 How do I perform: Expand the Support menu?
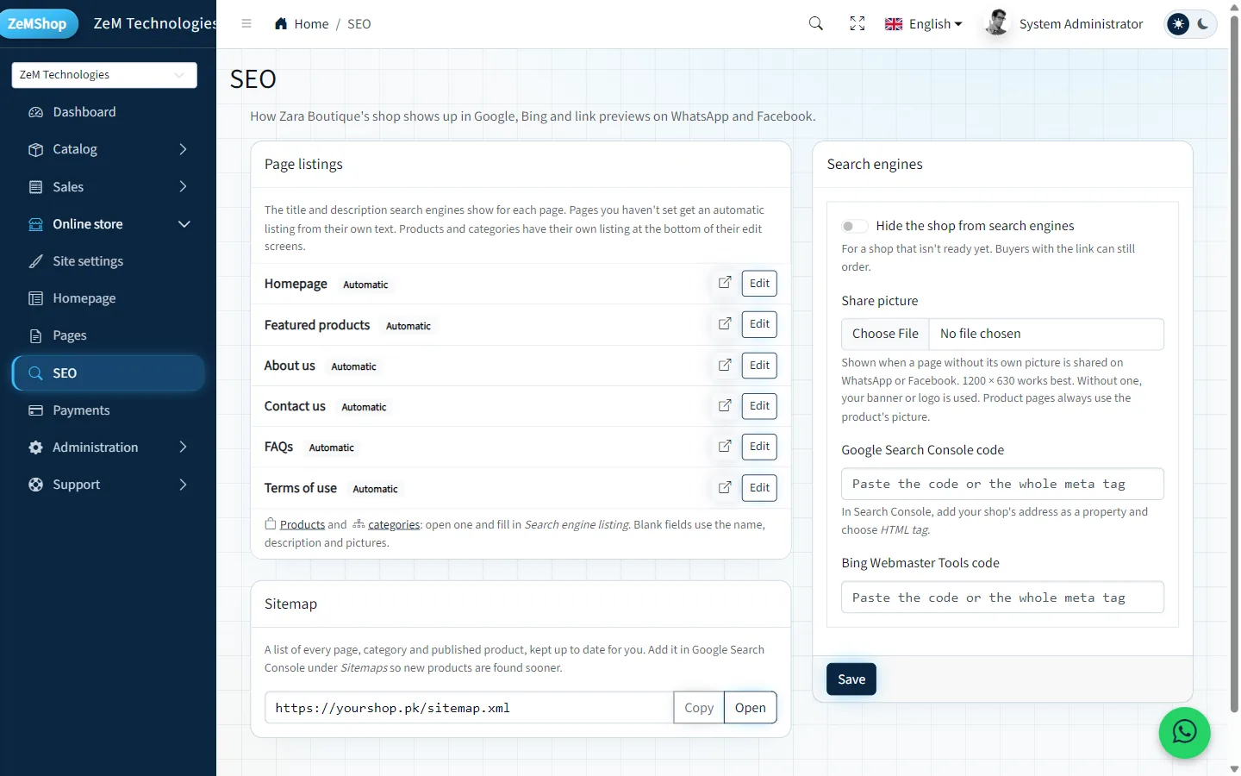point(109,485)
